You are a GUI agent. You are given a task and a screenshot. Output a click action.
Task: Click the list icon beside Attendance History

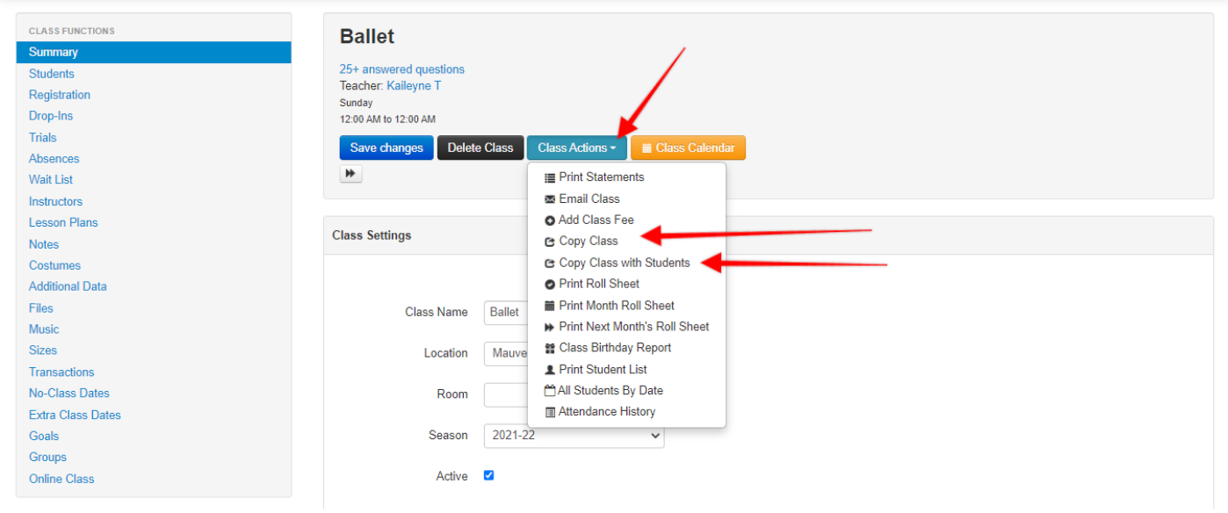coord(550,412)
